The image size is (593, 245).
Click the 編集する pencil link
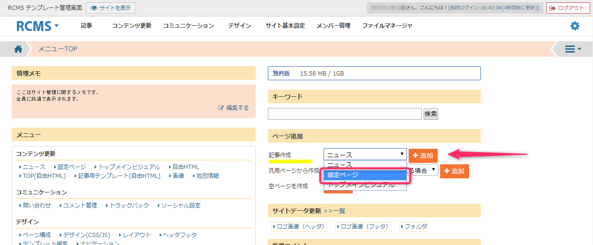(x=234, y=108)
